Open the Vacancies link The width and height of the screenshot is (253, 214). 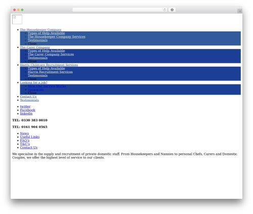tap(35, 90)
